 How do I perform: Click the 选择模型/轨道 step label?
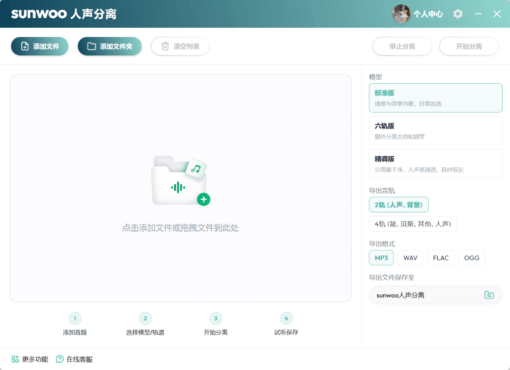coord(145,332)
